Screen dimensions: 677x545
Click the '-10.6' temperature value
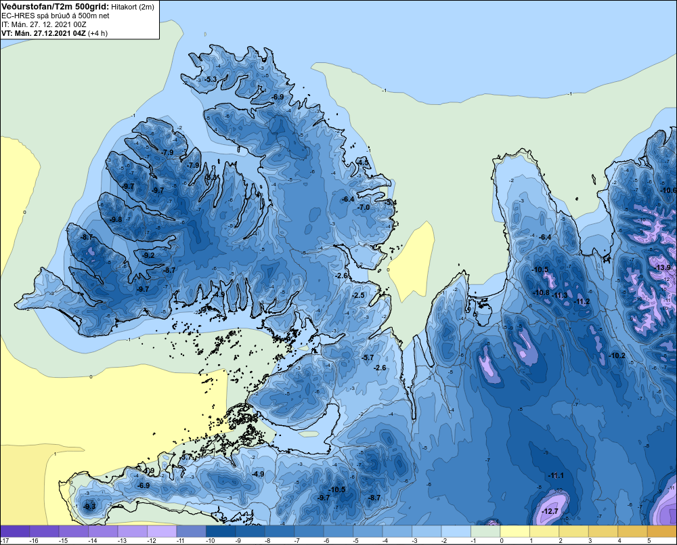click(x=668, y=190)
